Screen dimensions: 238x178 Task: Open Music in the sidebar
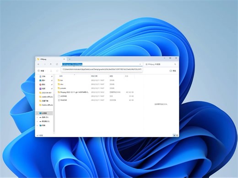43,84
